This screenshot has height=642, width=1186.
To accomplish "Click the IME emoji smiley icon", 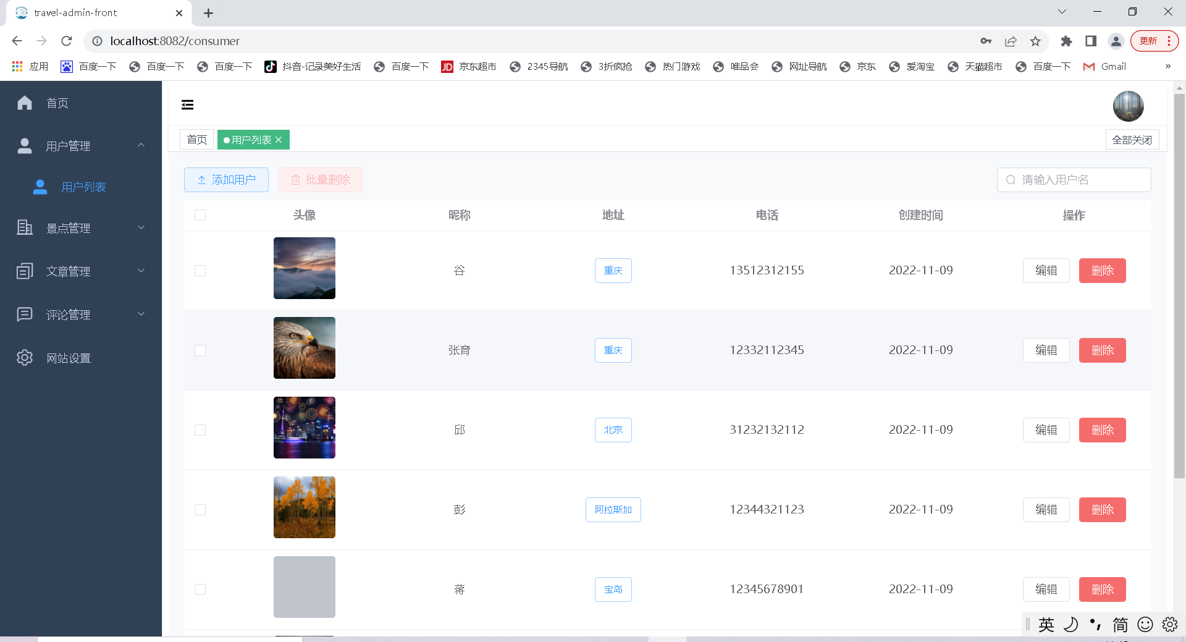I will point(1145,625).
